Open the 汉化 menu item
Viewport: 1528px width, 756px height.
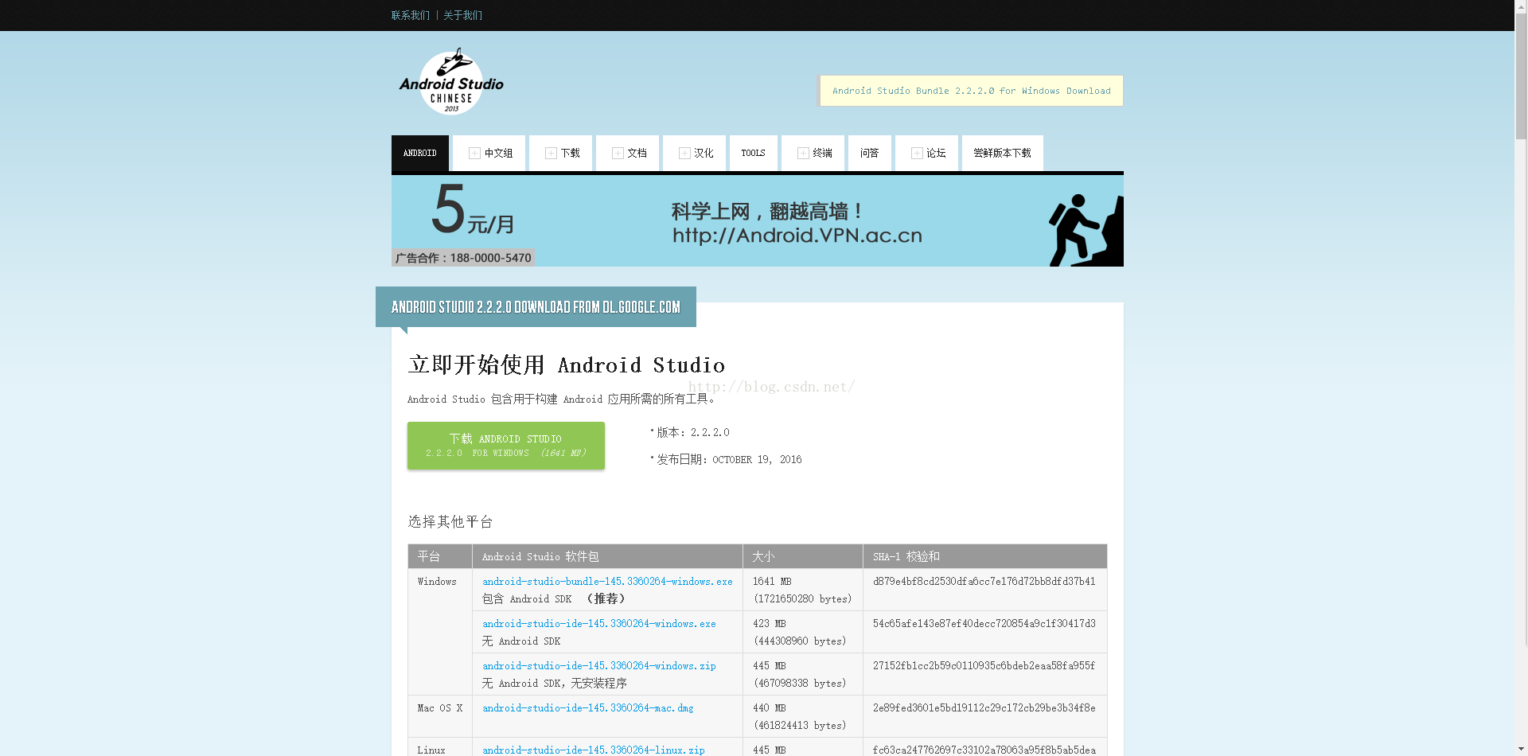pos(695,153)
